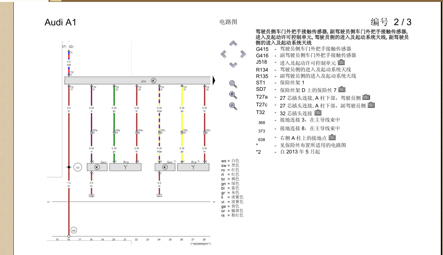Click the left navigation arrow
The image size is (443, 255).
[224, 54]
